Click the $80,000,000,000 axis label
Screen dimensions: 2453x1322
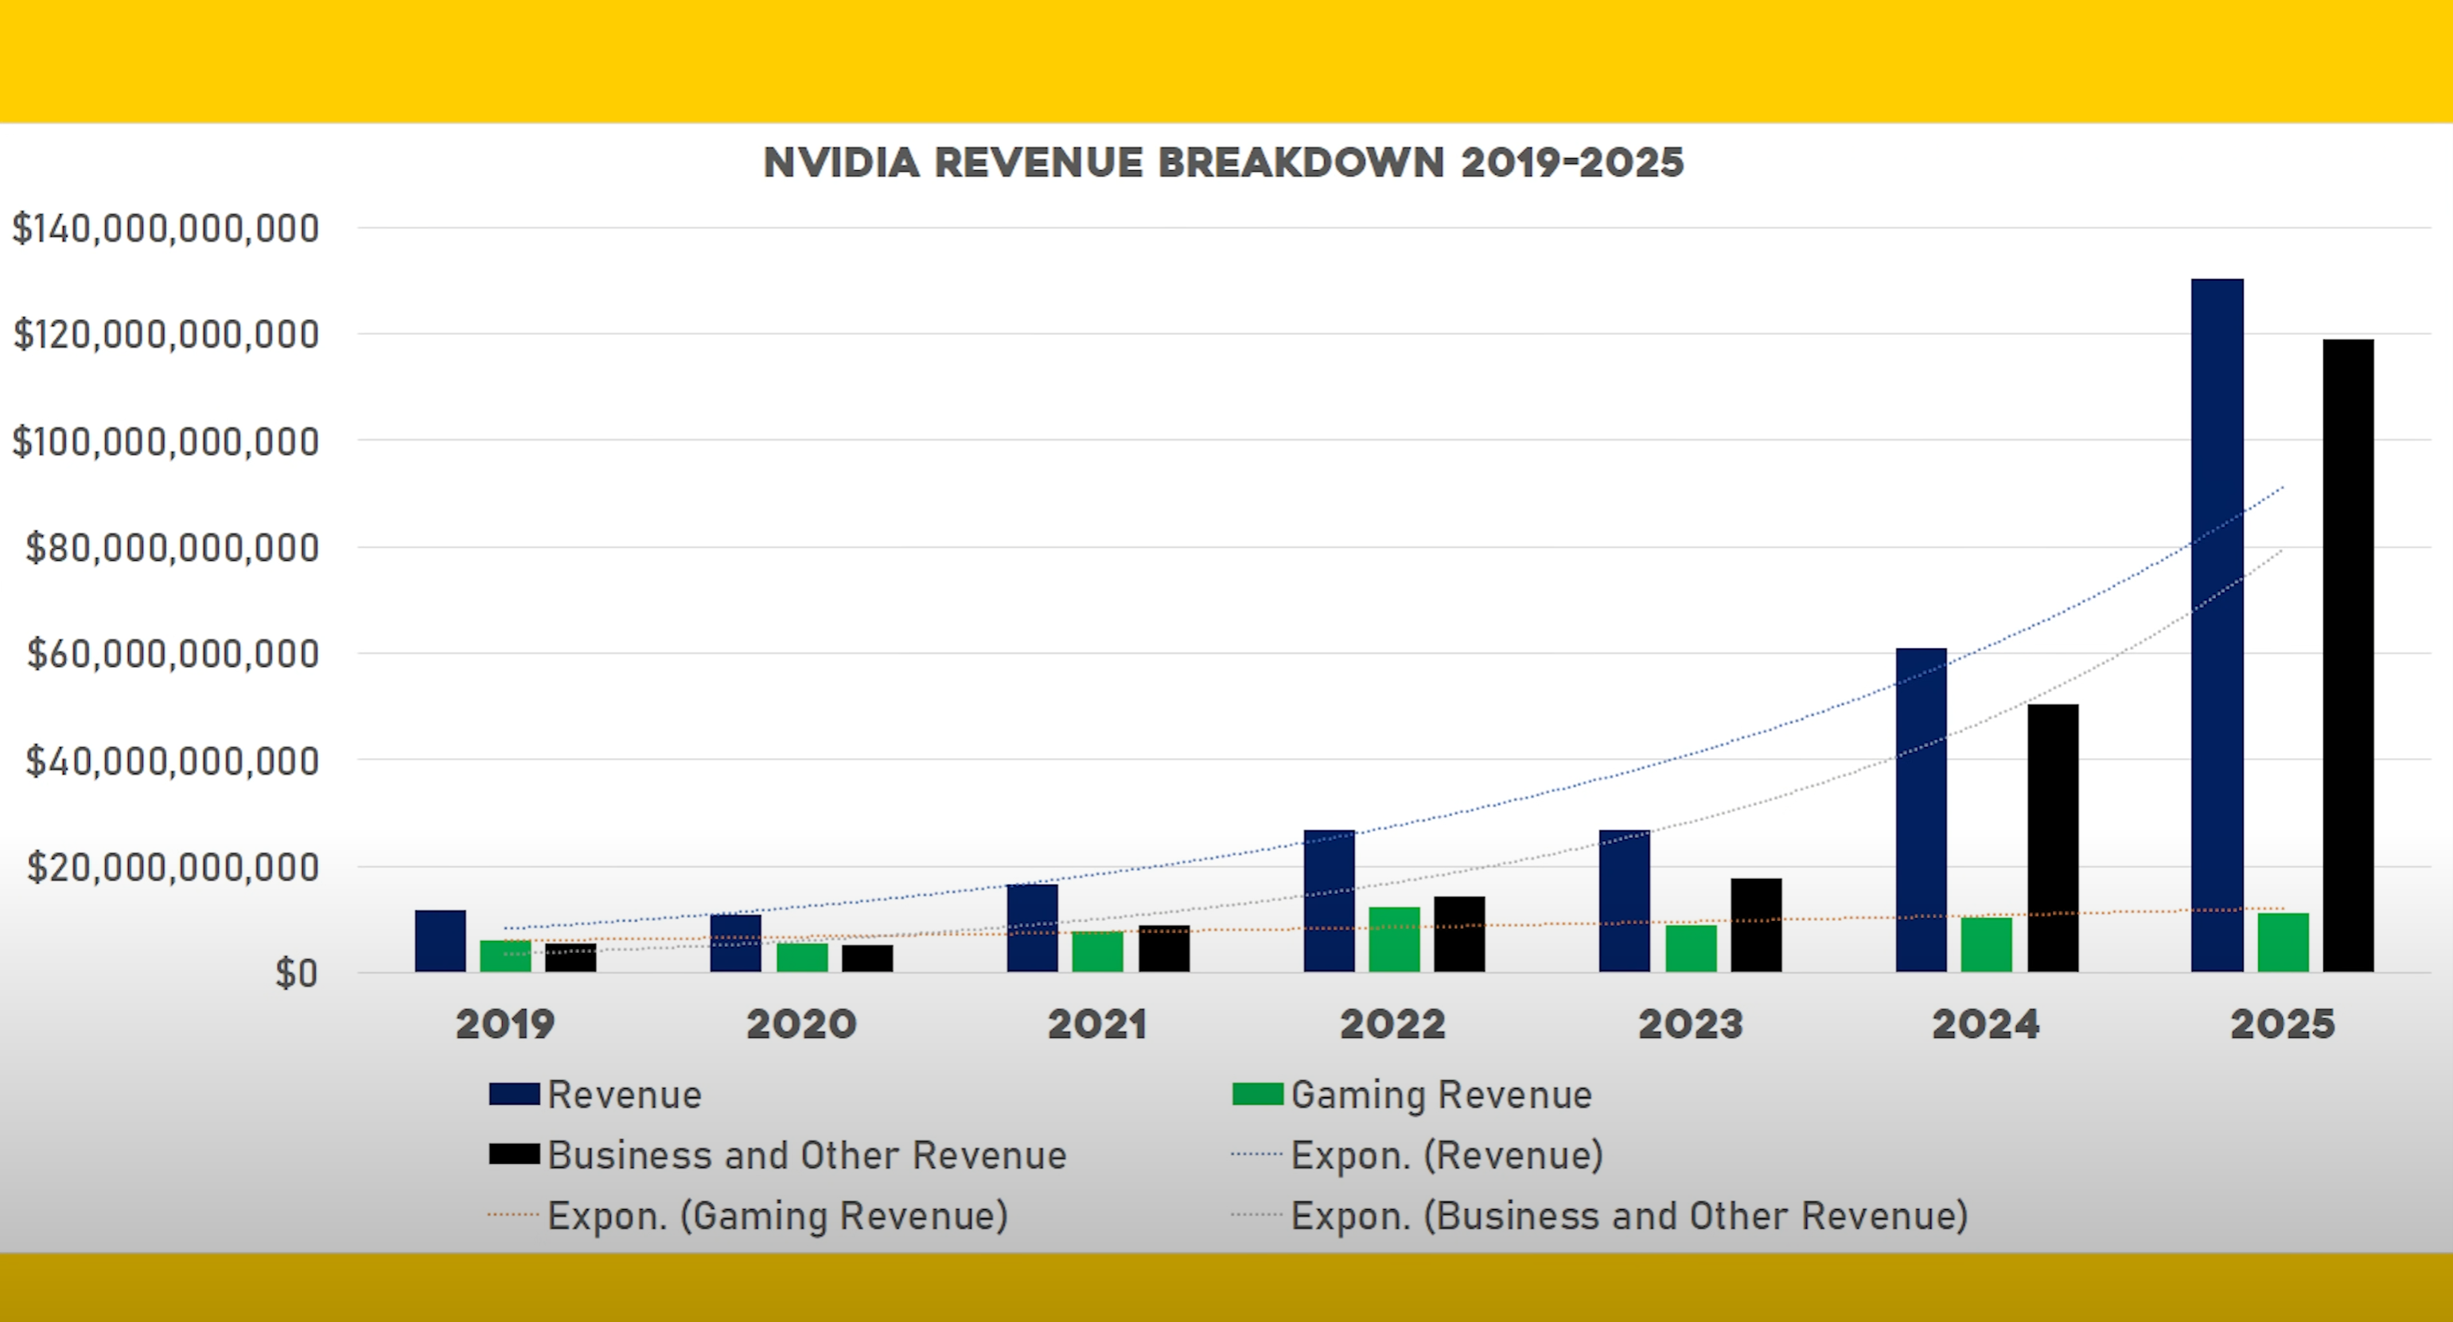click(x=173, y=548)
